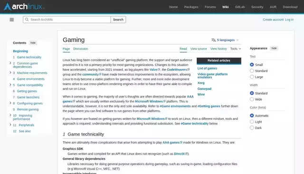The width and height of the screenshot is (304, 174).
Task: Open Packages in top navigation
Action: click(x=191, y=7)
